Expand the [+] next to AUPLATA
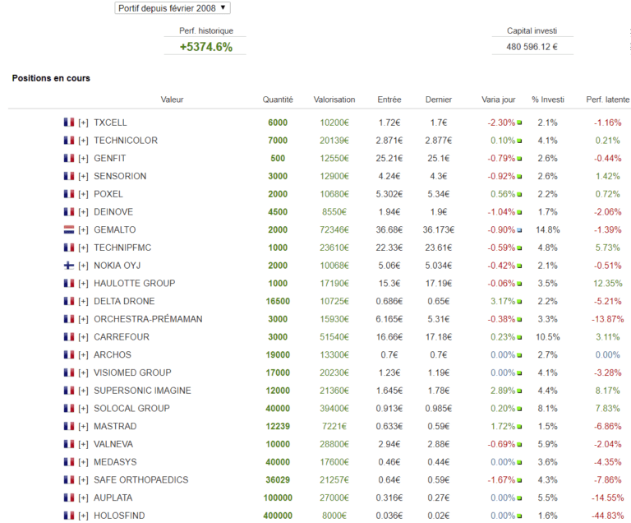Image resolution: width=631 pixels, height=523 pixels. (83, 498)
